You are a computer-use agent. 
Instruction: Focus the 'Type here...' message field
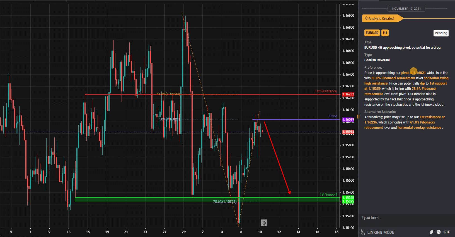pyautogui.click(x=406, y=218)
